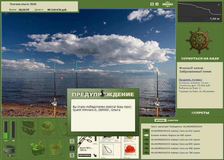Image resolution: width=224 pixels, height=160 pixels.
Task: Click the white fish icon beside the Атаман row
Action: (146, 135)
